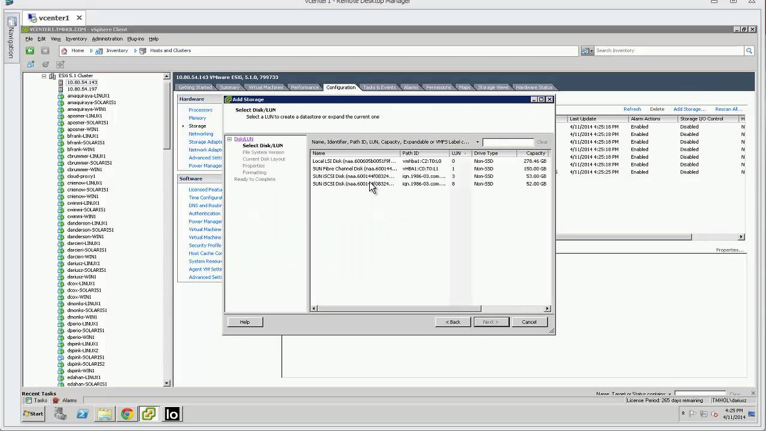The height and width of the screenshot is (431, 766).
Task: Click the grey forward navigation arrow
Action: pyautogui.click(x=44, y=51)
